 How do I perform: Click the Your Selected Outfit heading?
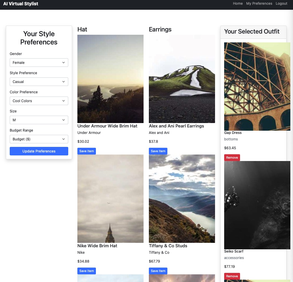click(252, 31)
